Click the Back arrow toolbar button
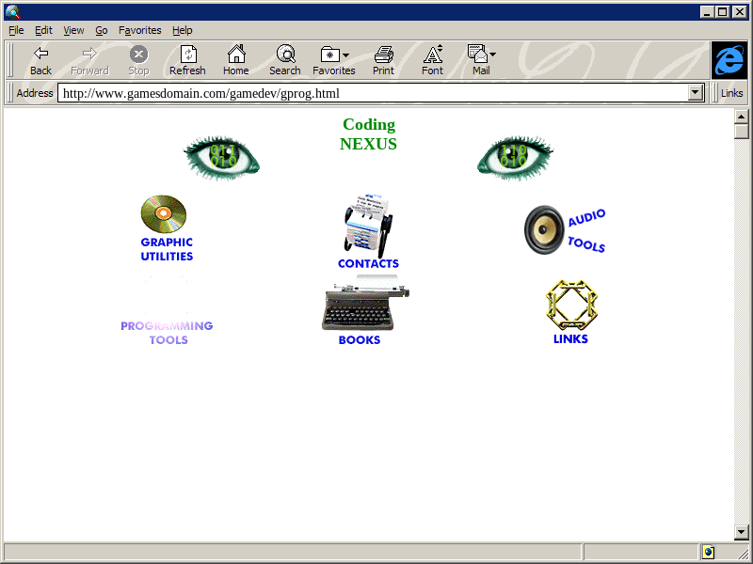 click(40, 60)
